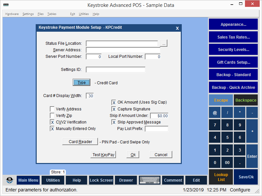Browse for the Status File Location
The height and width of the screenshot is (196, 262).
click(163, 43)
